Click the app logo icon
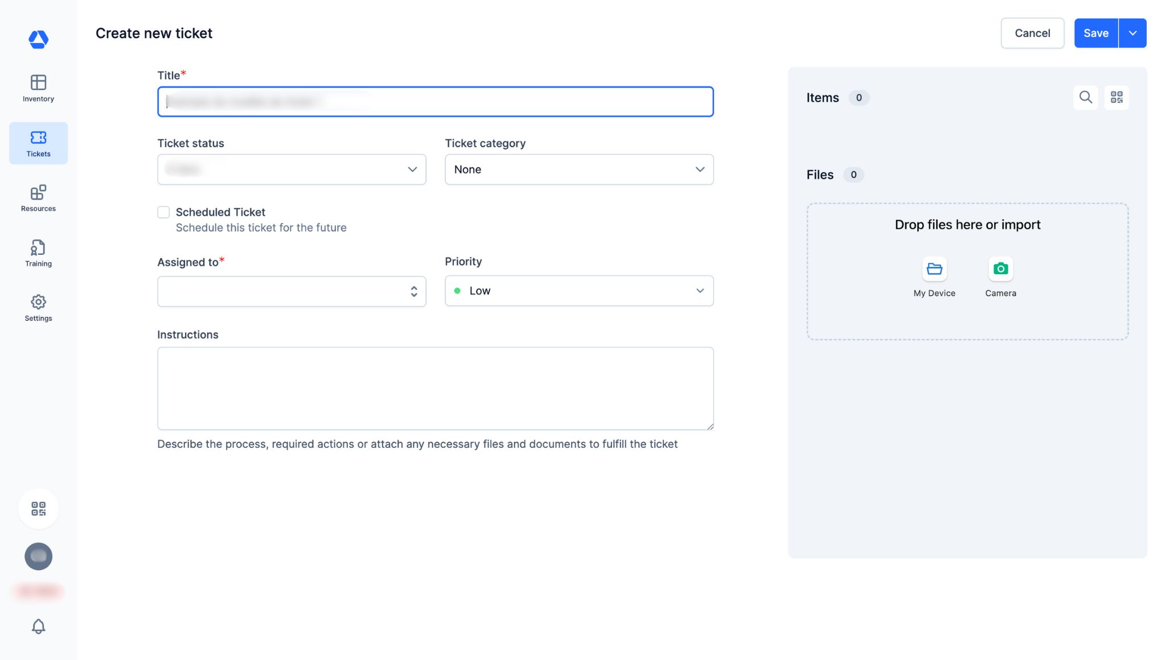 [38, 39]
